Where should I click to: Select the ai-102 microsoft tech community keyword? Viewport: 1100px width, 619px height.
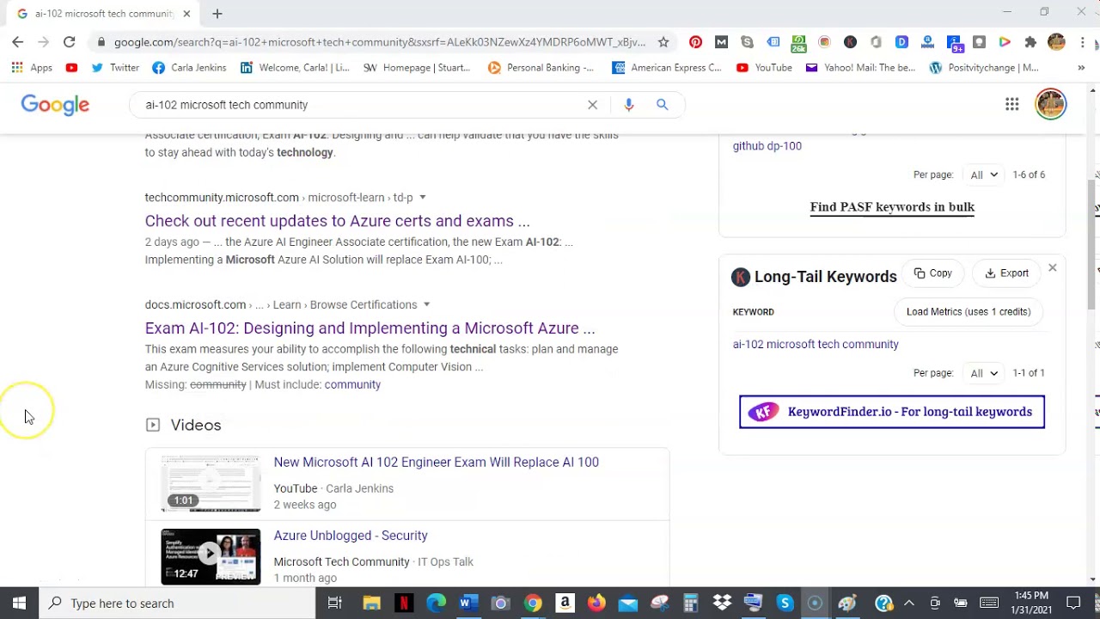tap(816, 345)
